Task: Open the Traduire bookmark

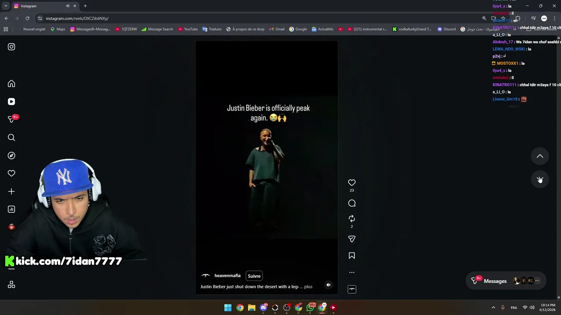Action: click(212, 29)
